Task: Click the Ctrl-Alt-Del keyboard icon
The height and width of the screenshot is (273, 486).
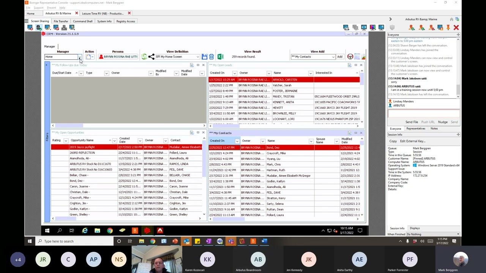Action: coord(64,28)
